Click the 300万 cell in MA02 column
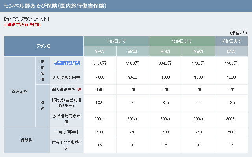The height and width of the screenshot is (157, 252). coord(165,119)
